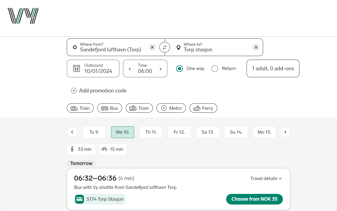The height and width of the screenshot is (211, 337).
Task: Open the Outbound date 10/01/2024 picker
Action: pos(93,68)
